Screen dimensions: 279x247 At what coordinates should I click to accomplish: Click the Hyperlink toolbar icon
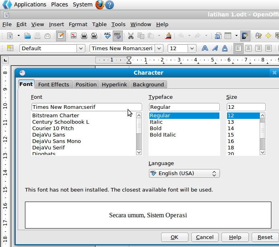218,36
